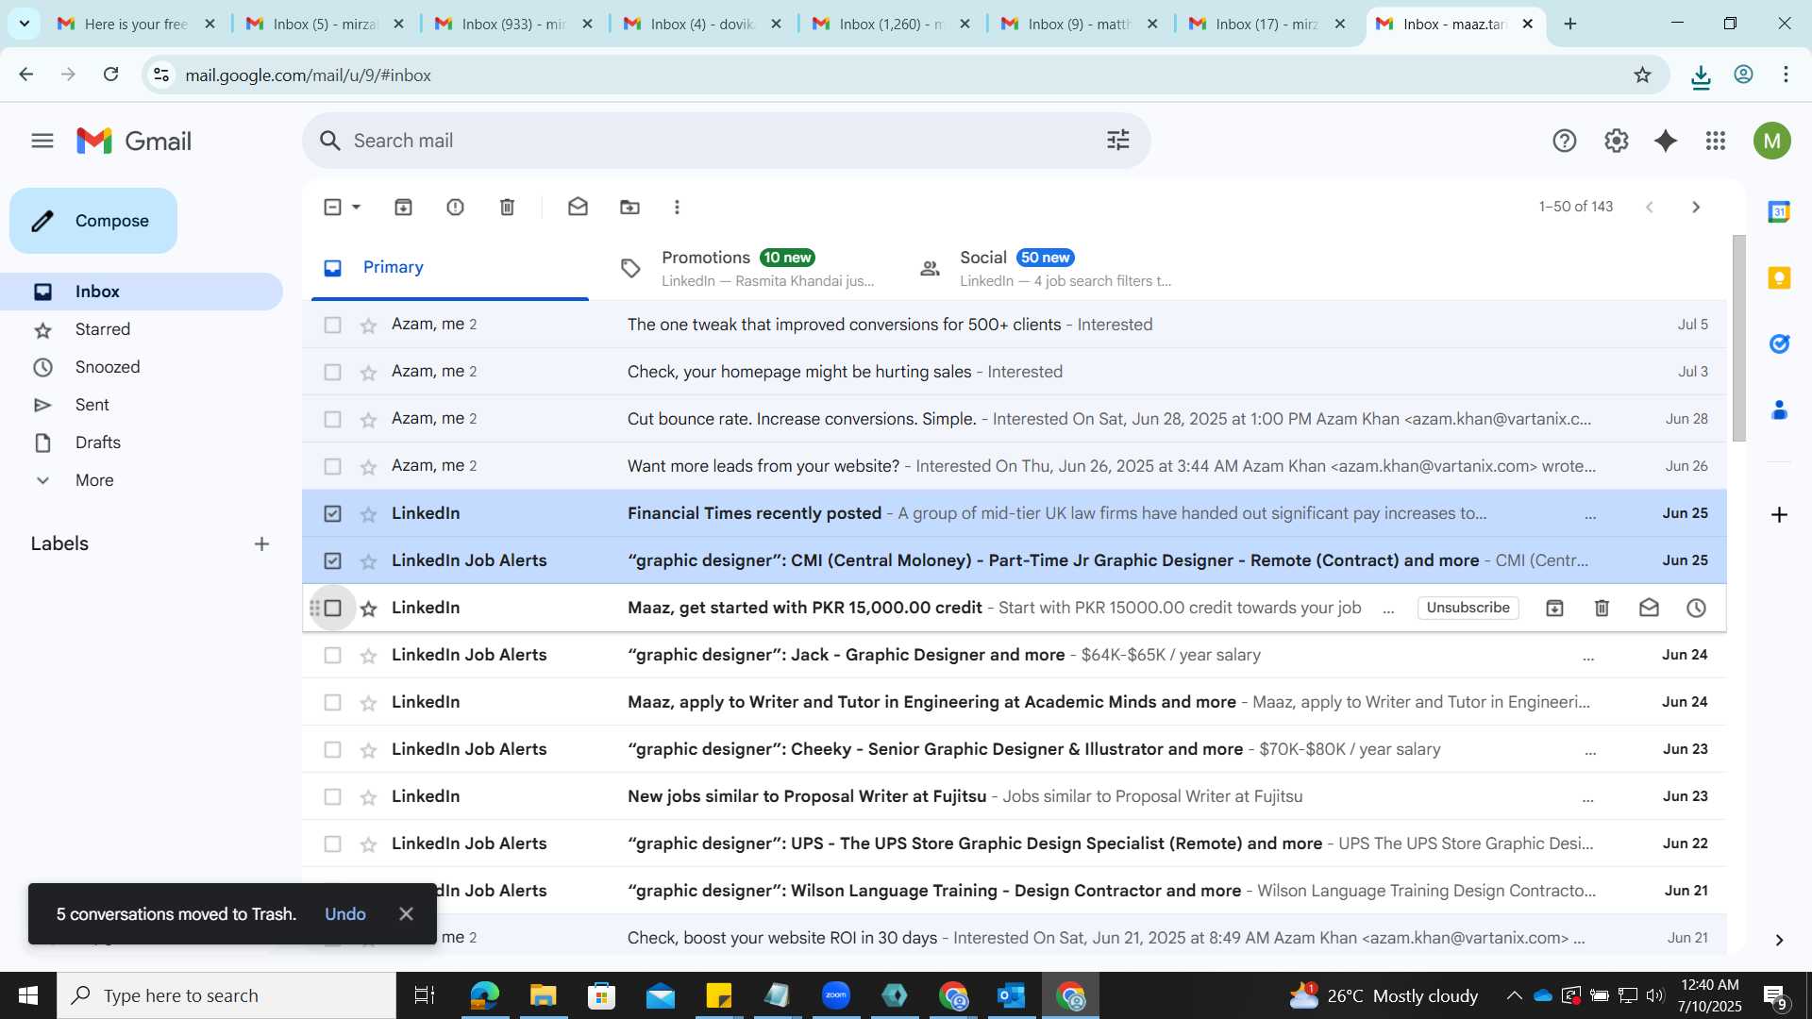The image size is (1812, 1019).
Task: Archive the PKR 15,000.00 credit email
Action: point(1554,608)
